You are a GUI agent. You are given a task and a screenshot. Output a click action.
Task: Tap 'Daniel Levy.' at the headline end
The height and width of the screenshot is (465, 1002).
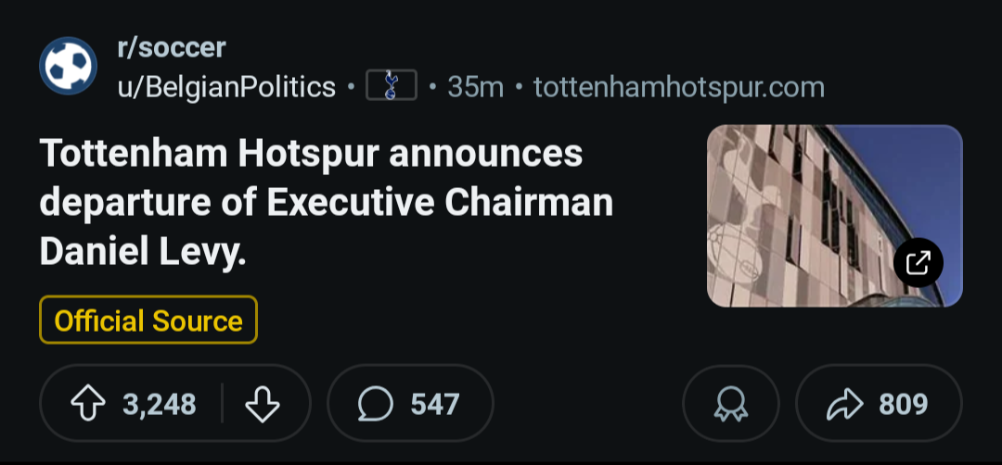(143, 250)
